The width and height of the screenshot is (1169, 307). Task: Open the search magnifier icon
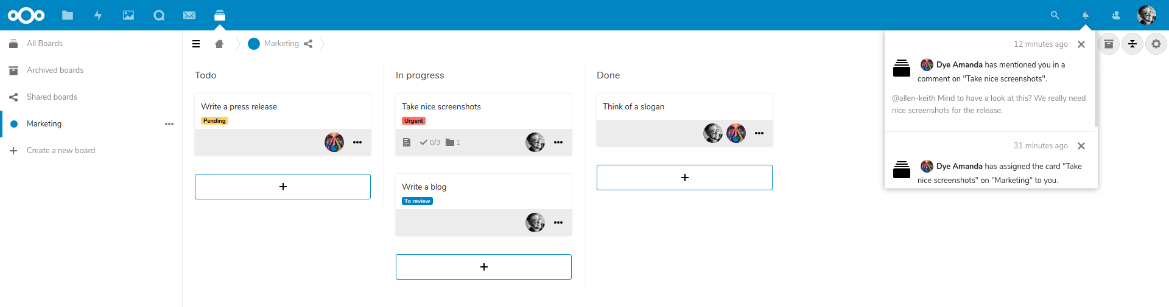[1055, 15]
